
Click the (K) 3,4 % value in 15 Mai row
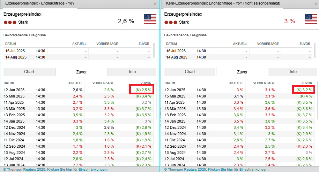(143, 96)
